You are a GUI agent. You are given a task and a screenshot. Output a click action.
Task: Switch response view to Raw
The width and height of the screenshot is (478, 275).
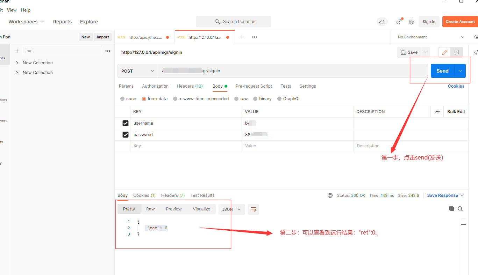click(150, 209)
